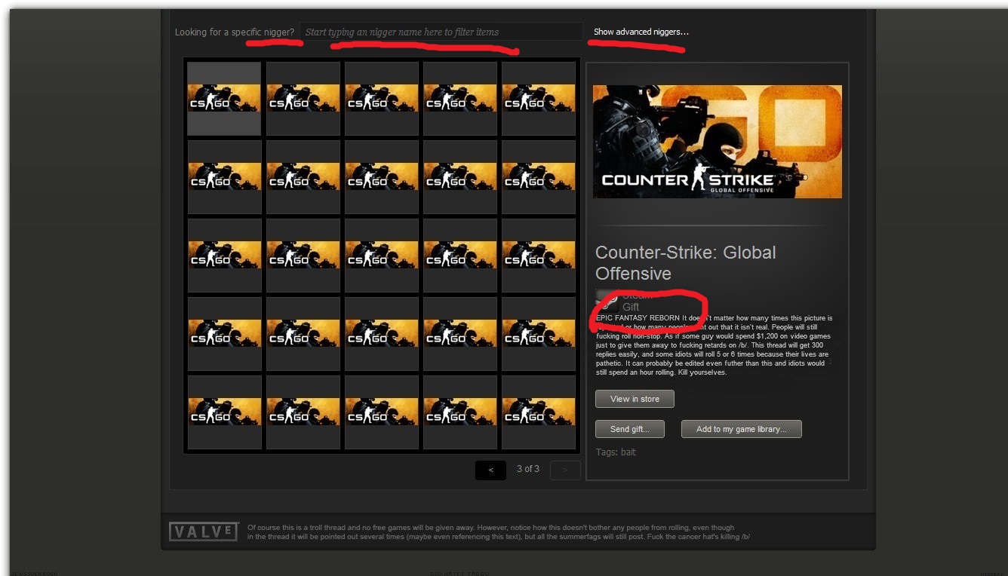Click the "Counter-Strike: Global Offensive" title text
The height and width of the screenshot is (576, 1008).
pos(686,263)
